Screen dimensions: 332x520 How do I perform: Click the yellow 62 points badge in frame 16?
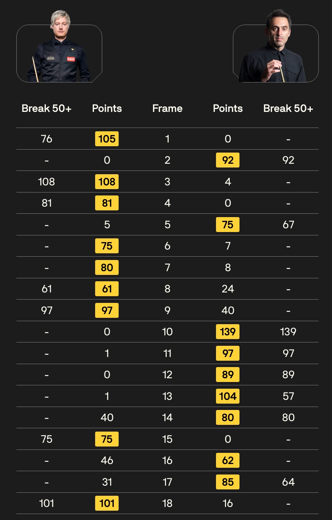point(228,460)
